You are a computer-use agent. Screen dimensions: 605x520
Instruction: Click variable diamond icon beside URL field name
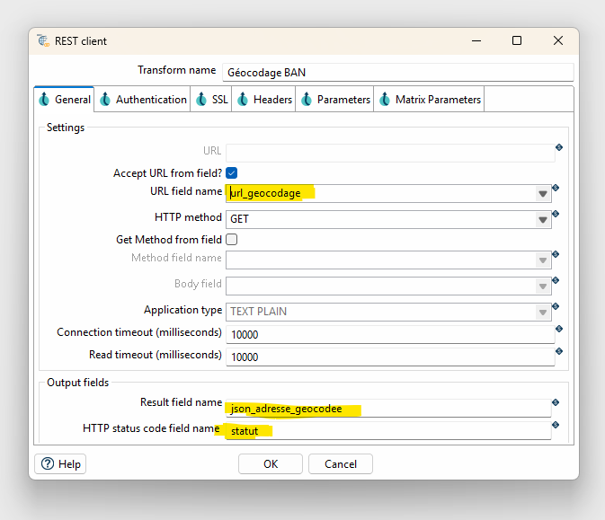tap(556, 188)
